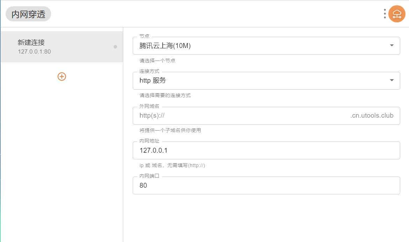Click the orange plus icon to add connection
Viewport: 409px width, 242px height.
click(x=62, y=76)
